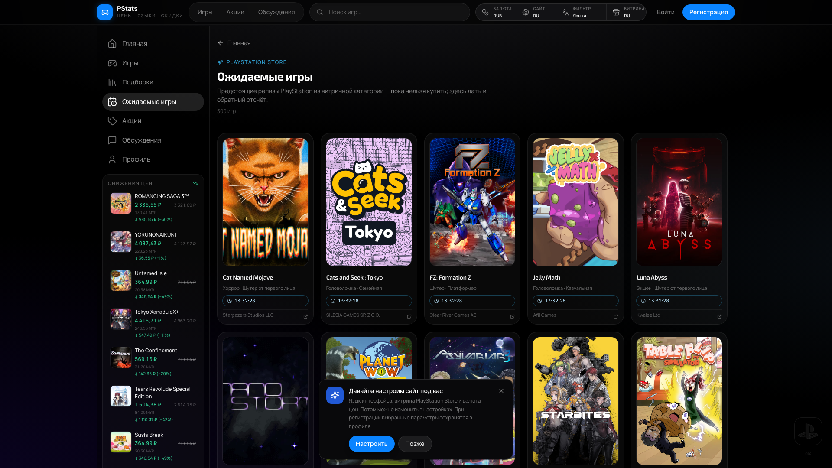The height and width of the screenshot is (468, 832).
Task: Click the Jelly Math title
Action: 546,277
